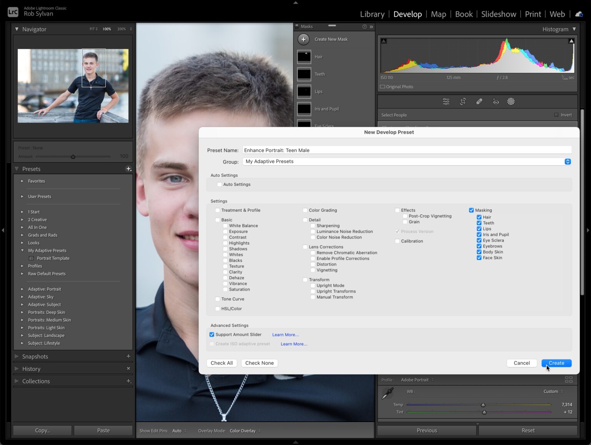The image size is (591, 445).
Task: Open the Crop & Straighten tool
Action: coord(463,101)
